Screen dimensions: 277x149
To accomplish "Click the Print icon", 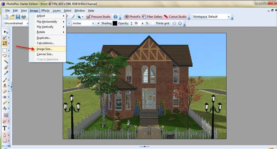I will pos(24,17).
